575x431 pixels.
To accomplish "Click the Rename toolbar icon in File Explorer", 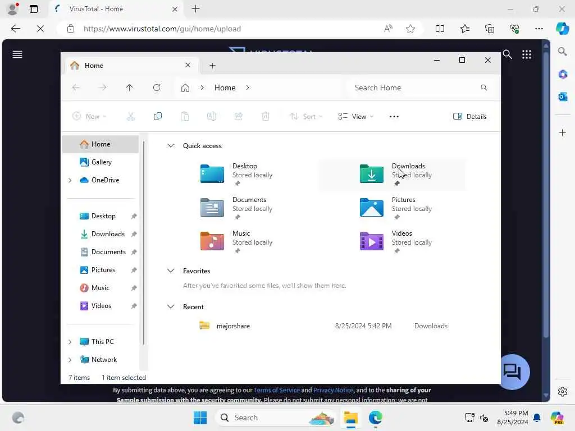I will [212, 117].
